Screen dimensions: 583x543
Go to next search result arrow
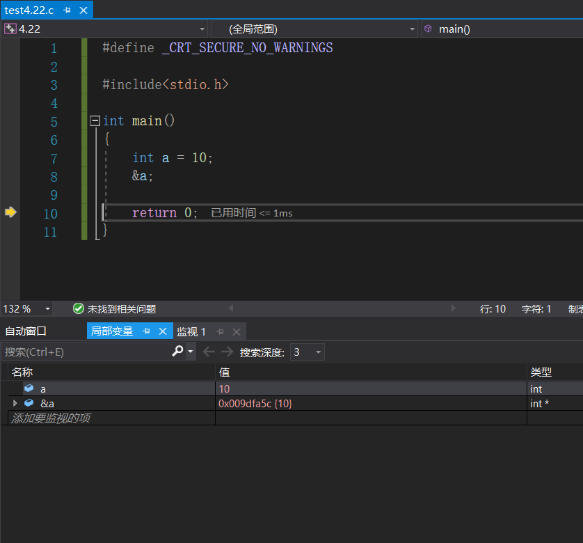pos(227,352)
